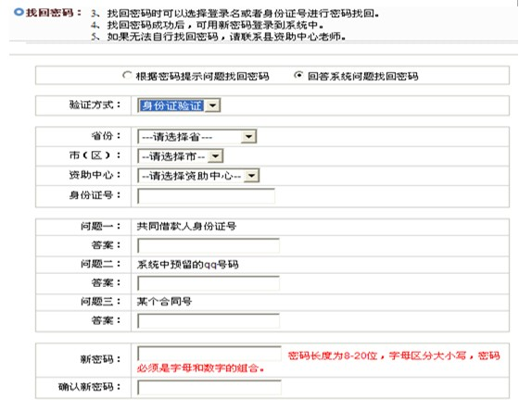Click the 资助中心 dropdown arrow button
519x411 pixels.
click(251, 176)
